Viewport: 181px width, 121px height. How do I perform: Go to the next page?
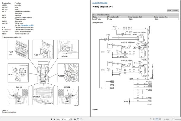(72, 119)
